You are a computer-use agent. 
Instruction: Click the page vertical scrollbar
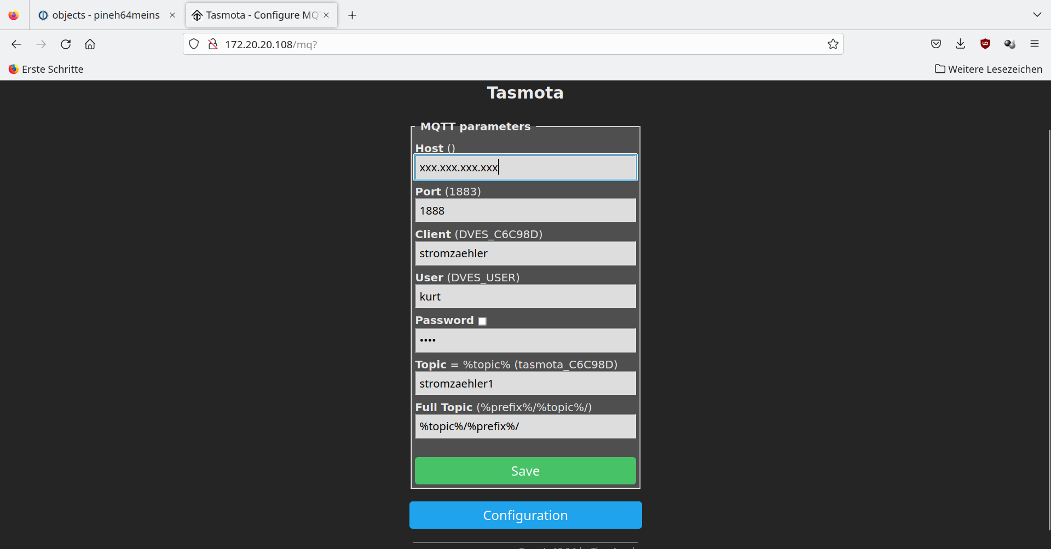point(1048,330)
